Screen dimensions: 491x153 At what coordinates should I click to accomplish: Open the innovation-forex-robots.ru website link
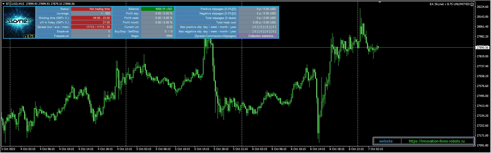(437, 141)
